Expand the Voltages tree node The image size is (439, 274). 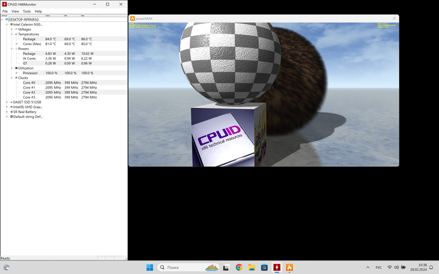[x=12, y=29]
